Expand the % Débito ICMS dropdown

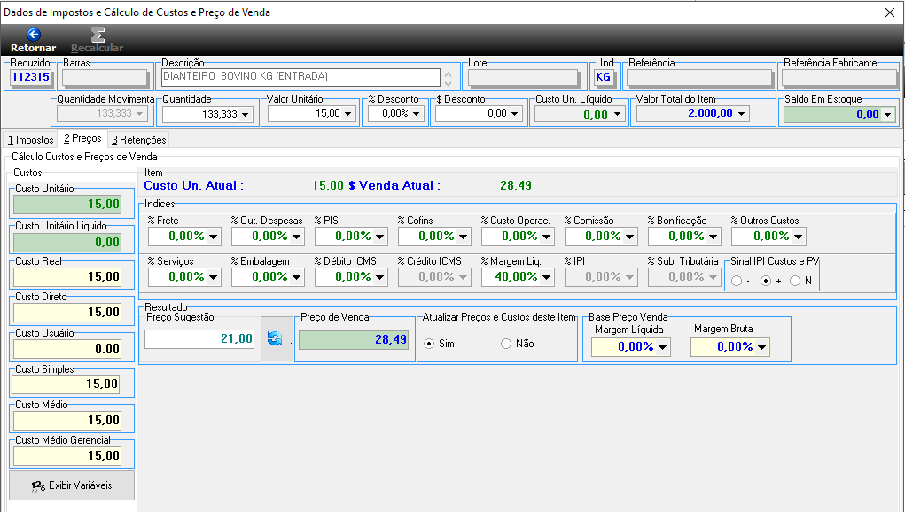(379, 277)
